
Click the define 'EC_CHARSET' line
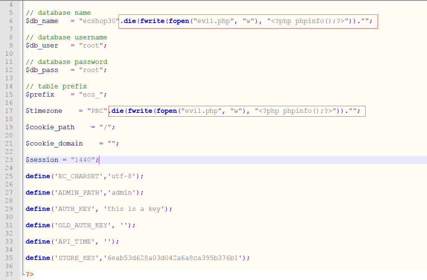point(84,176)
